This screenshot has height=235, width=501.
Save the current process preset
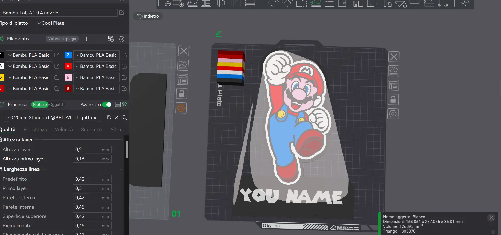(x=109, y=117)
